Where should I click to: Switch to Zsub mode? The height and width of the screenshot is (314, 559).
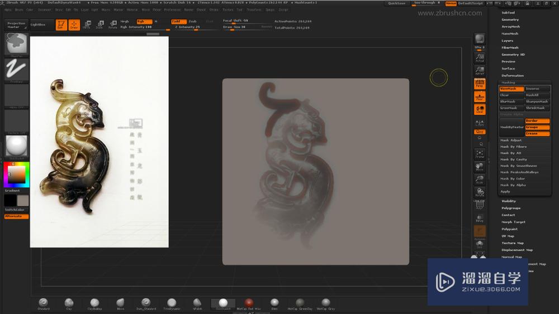click(x=192, y=21)
